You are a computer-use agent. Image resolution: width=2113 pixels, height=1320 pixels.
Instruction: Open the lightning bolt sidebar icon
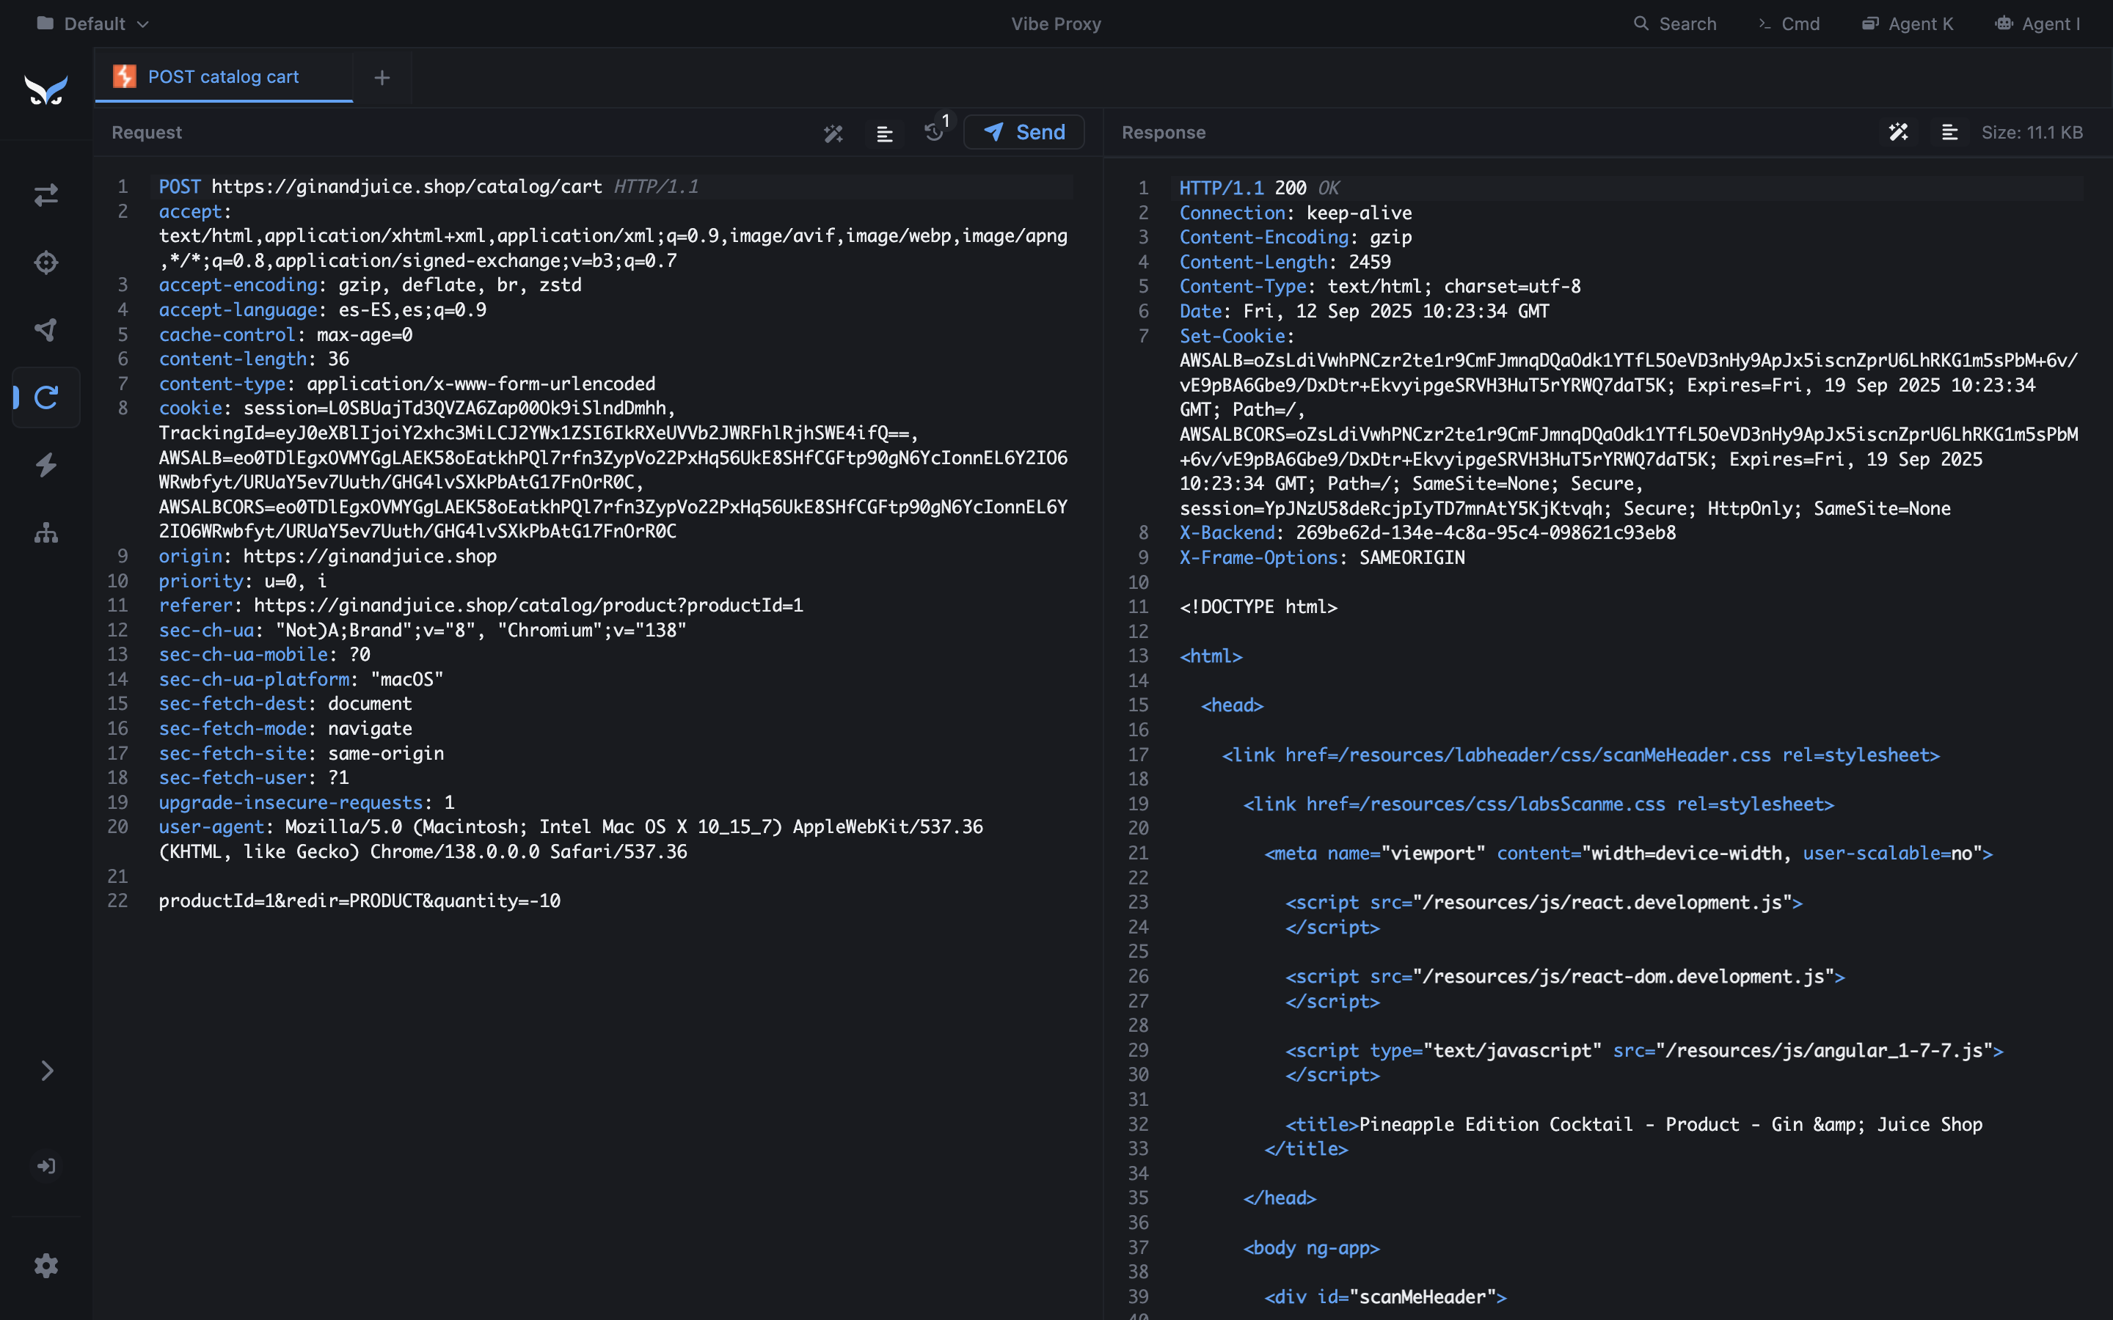coord(46,464)
